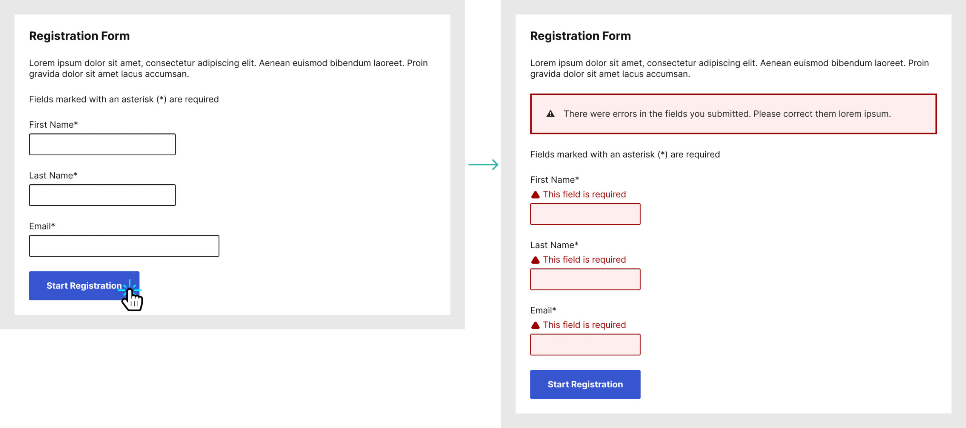Focus the black-bordered First Name field
966x428 pixels.
click(102, 144)
